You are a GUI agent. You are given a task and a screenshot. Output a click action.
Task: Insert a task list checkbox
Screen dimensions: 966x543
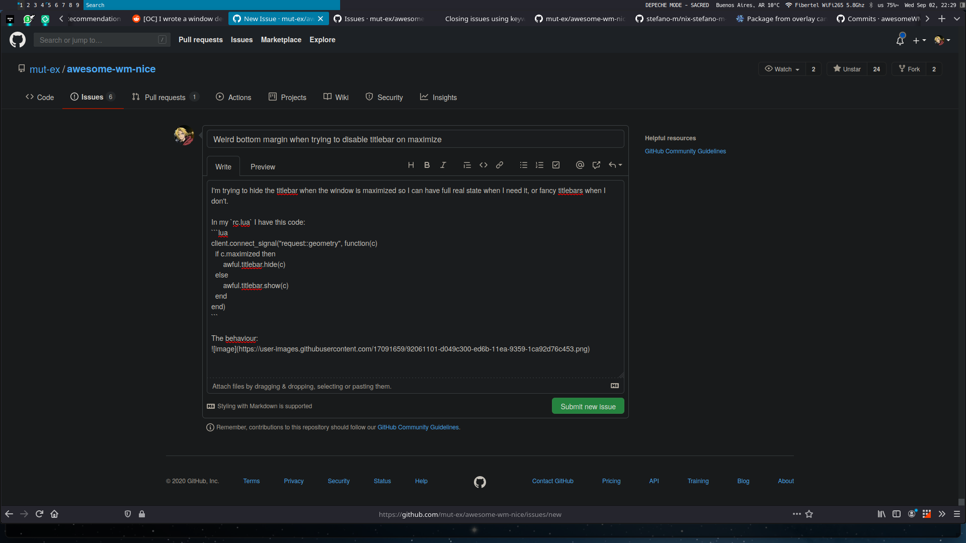pyautogui.click(x=556, y=165)
